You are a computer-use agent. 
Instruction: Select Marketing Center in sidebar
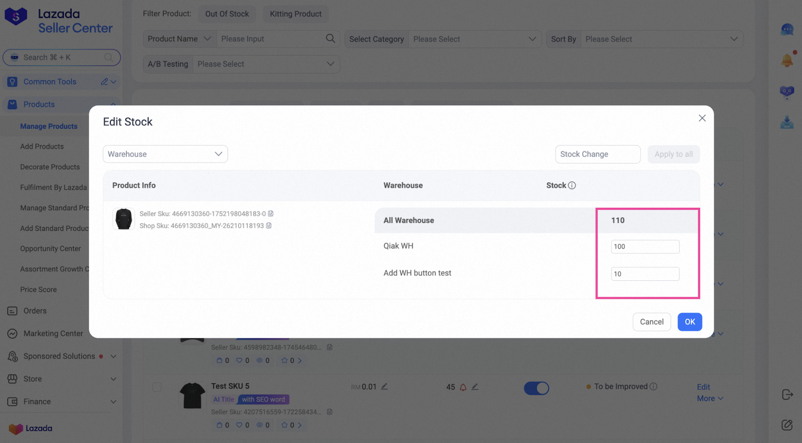53,333
